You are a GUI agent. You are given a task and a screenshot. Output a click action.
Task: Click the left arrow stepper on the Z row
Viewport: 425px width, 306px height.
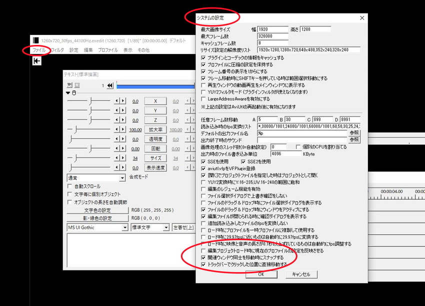[x=117, y=120]
